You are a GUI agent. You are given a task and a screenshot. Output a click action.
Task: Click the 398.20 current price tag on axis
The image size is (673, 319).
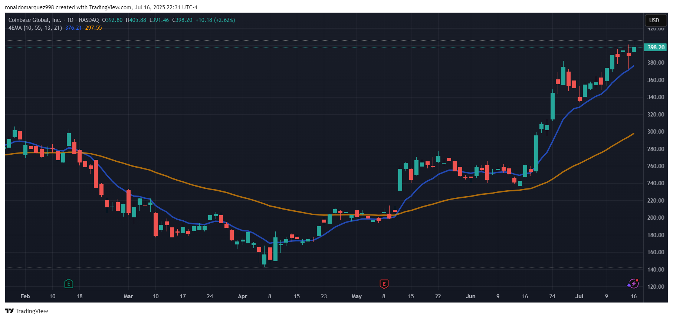pyautogui.click(x=656, y=47)
